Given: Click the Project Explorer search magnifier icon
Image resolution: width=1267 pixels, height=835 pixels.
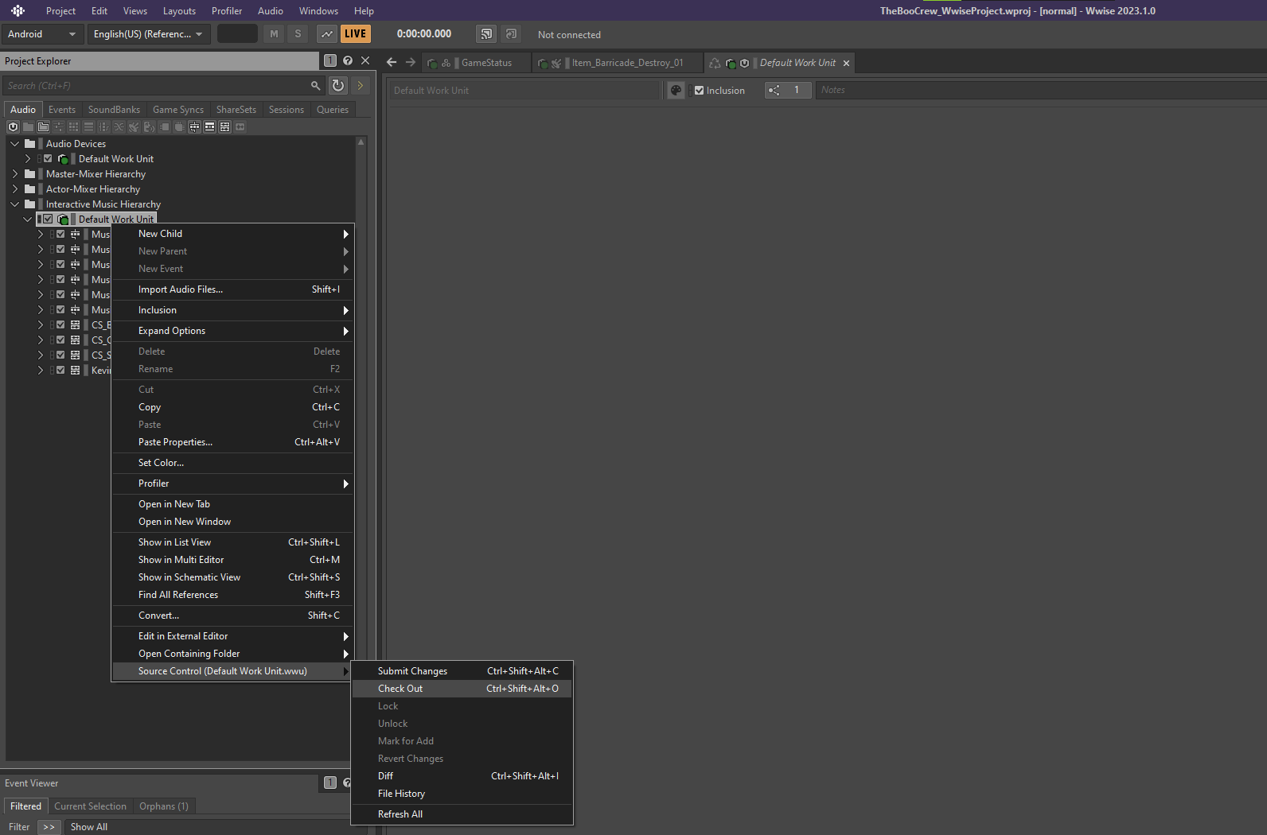Looking at the screenshot, I should click(315, 85).
